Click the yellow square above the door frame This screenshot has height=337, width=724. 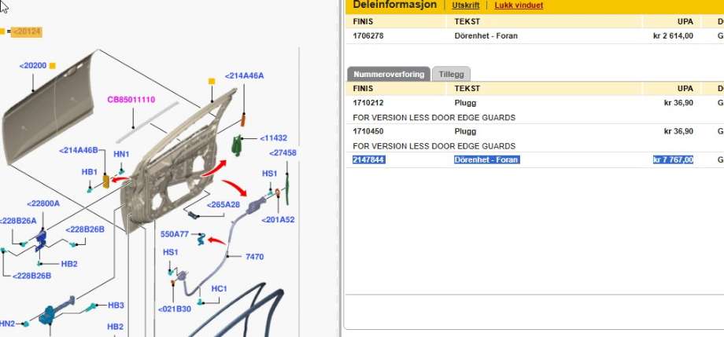[x=212, y=81]
